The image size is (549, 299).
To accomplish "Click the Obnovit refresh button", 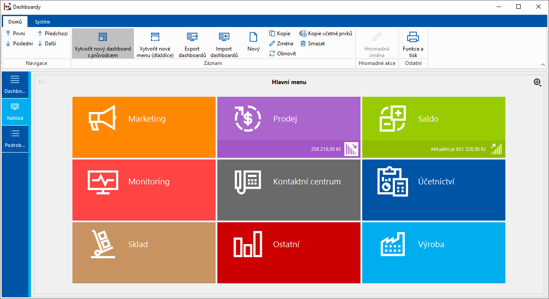I will pos(272,54).
